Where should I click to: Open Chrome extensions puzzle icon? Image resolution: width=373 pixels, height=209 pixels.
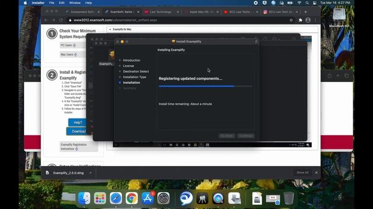pos(300,20)
